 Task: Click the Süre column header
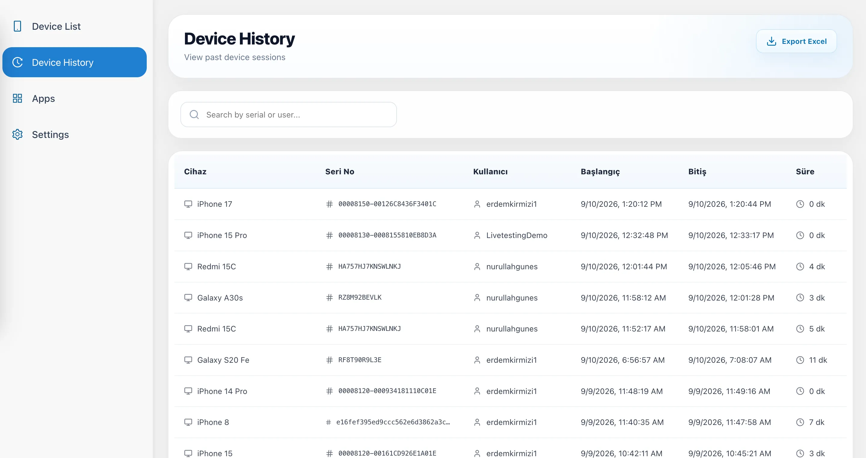point(805,171)
